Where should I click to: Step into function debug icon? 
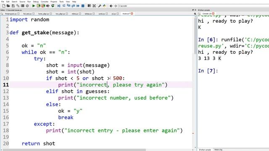[69, 6]
